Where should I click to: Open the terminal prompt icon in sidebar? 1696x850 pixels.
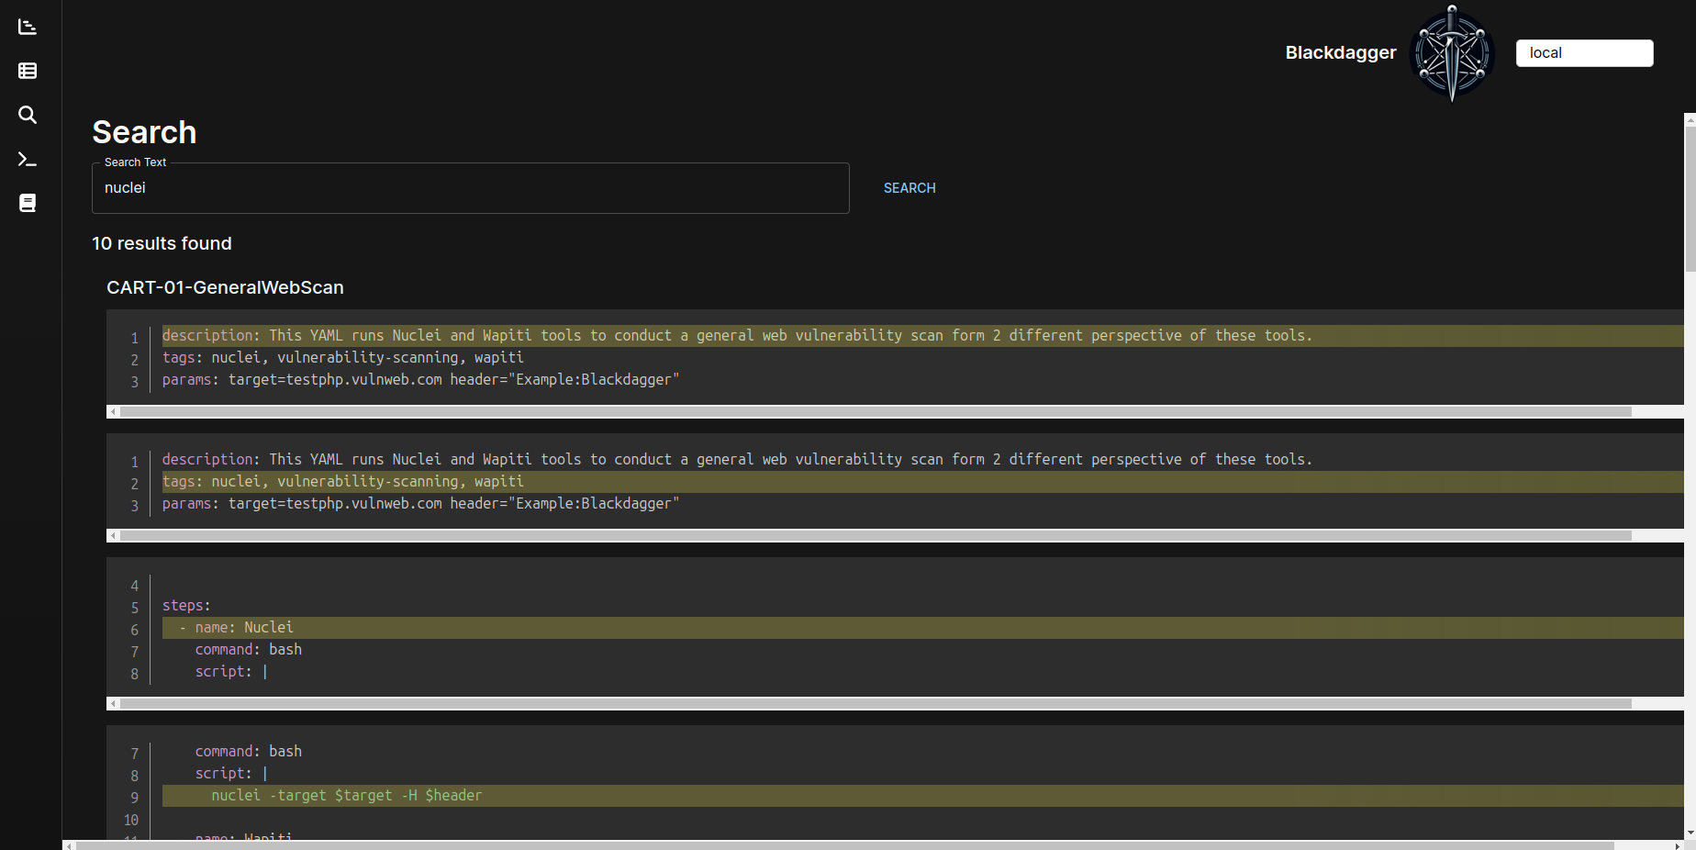28,159
